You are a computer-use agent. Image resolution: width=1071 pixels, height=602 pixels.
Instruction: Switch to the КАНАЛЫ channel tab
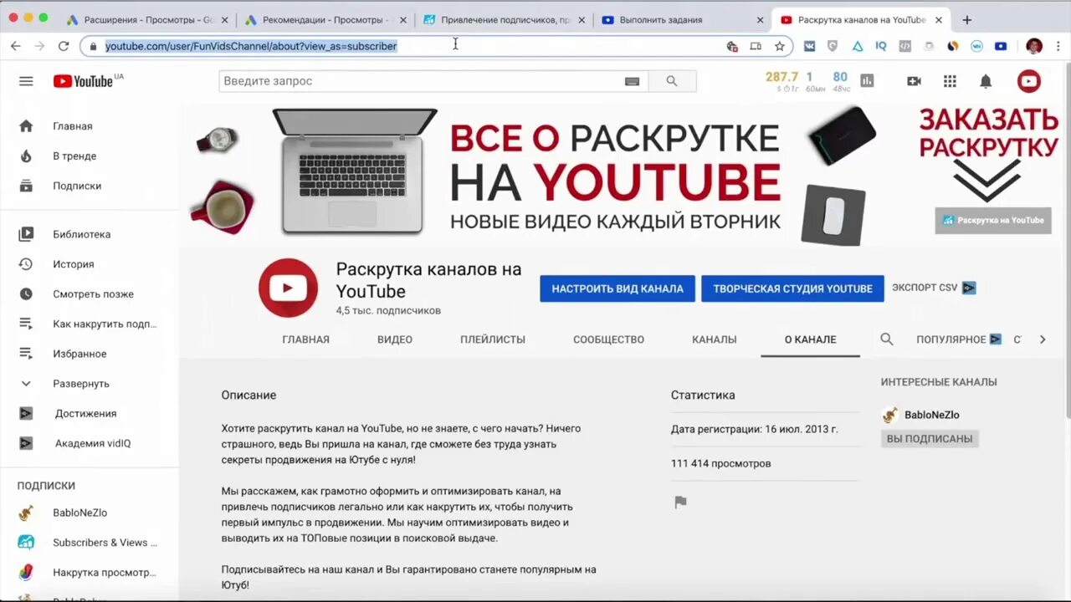point(715,339)
